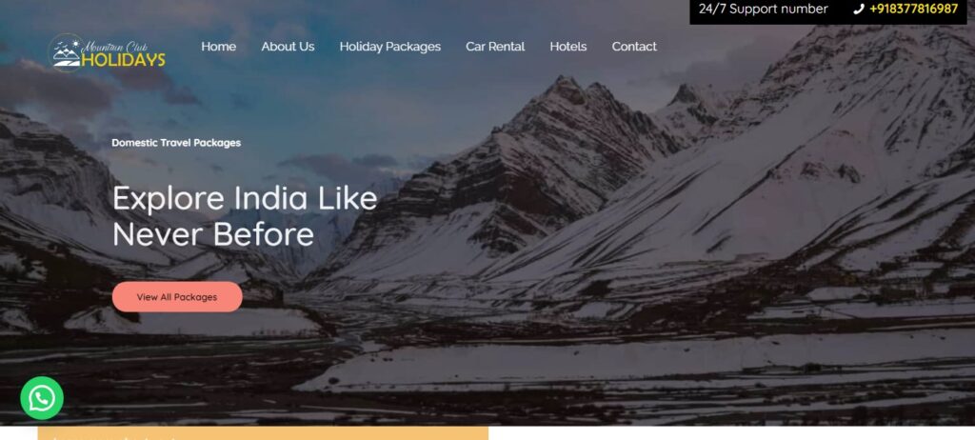
Task: Click the orange banner below the hero image
Action: (263, 433)
